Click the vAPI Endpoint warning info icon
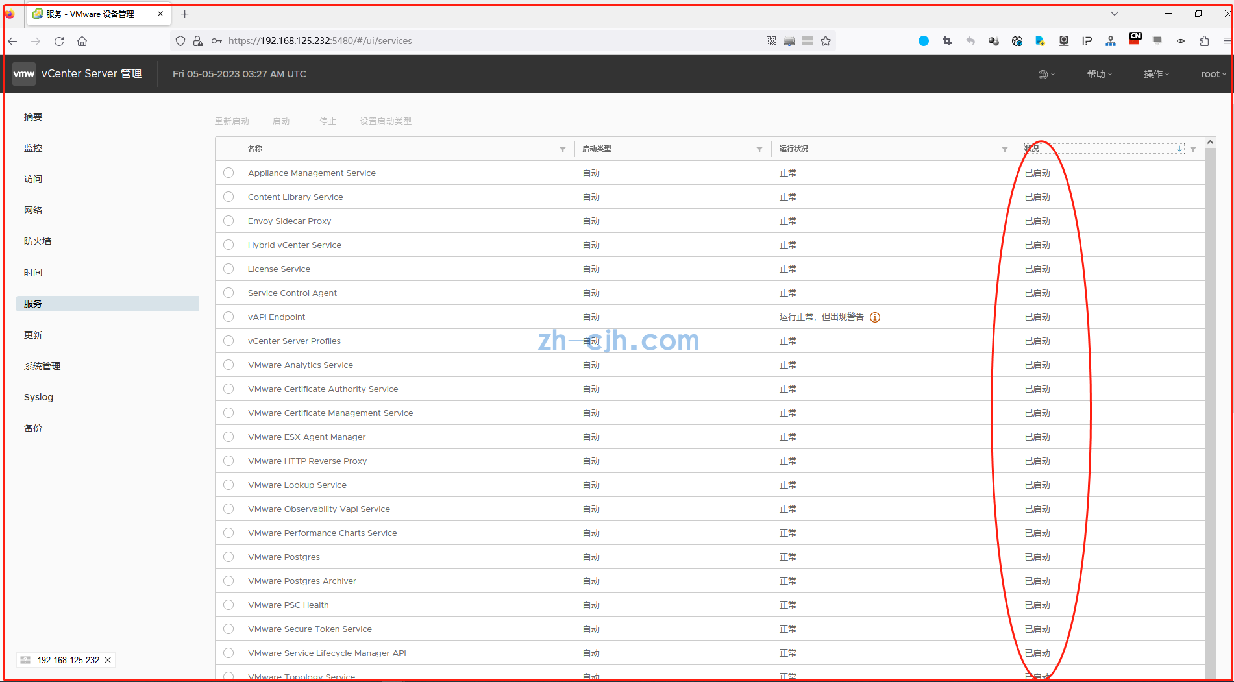The height and width of the screenshot is (682, 1234). pos(875,317)
